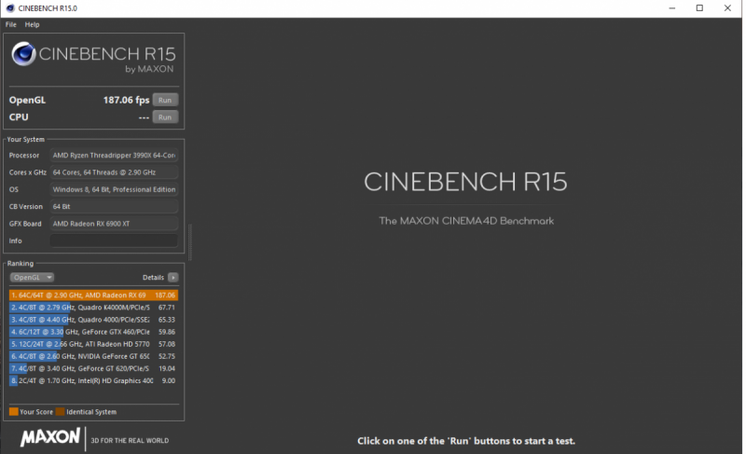746x454 pixels.
Task: Click the Cores x GHz field
Action: click(x=114, y=172)
